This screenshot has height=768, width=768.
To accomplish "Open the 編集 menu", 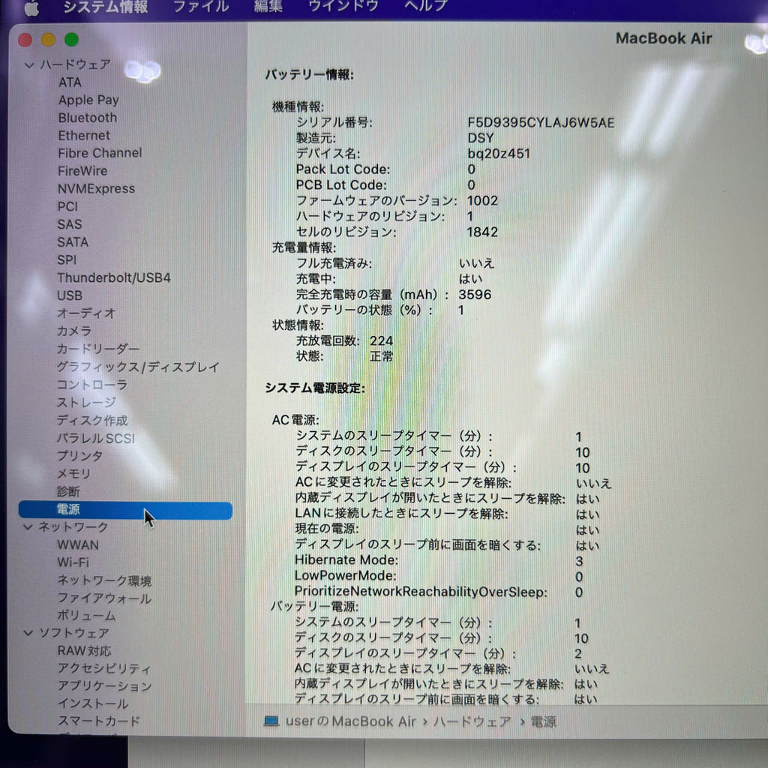I will pos(268,6).
